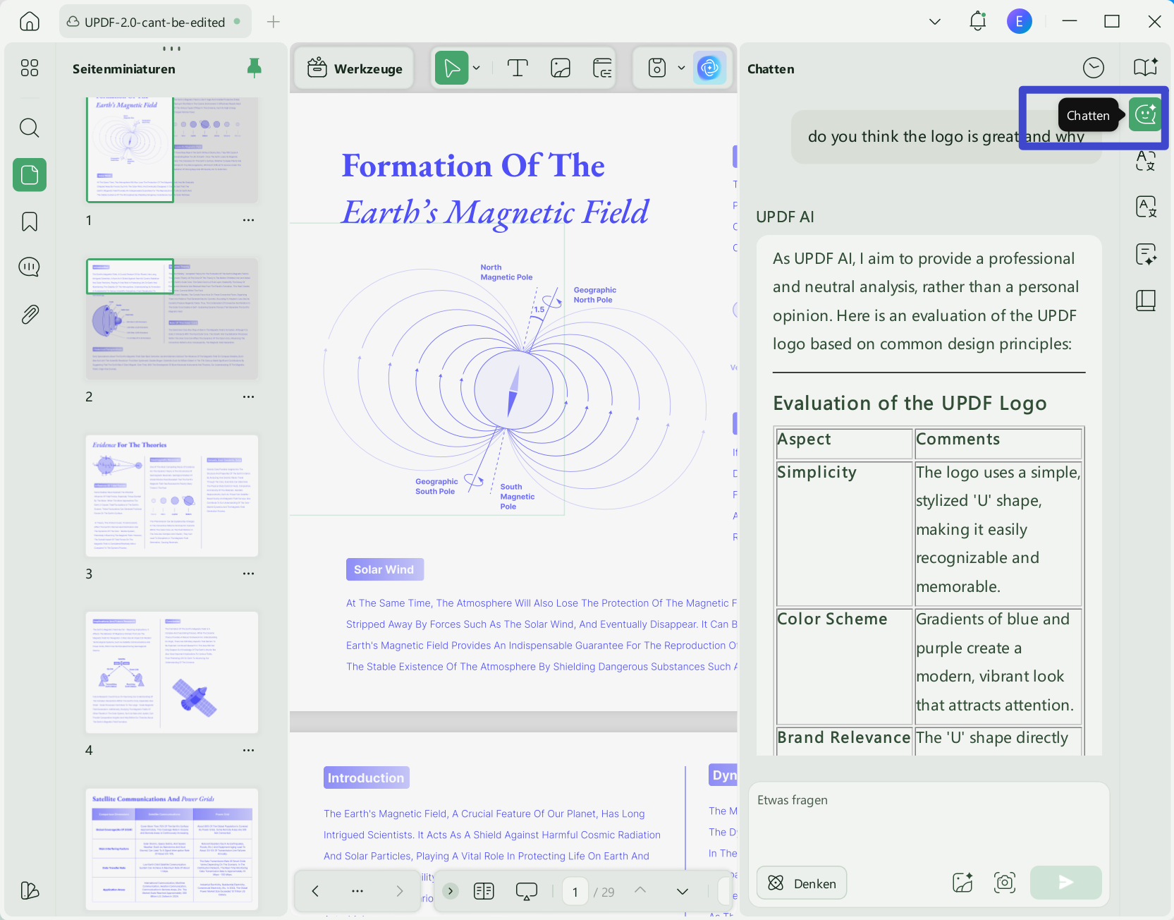Image resolution: width=1174 pixels, height=920 pixels.
Task: Click the page number field
Action: [575, 892]
